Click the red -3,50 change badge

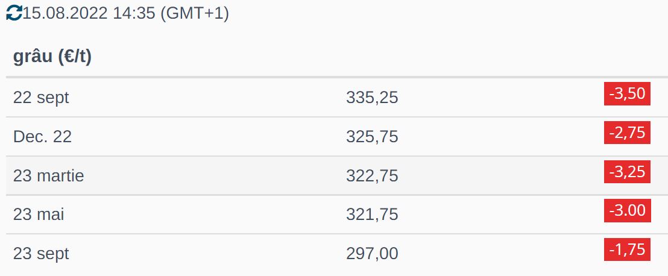point(627,94)
